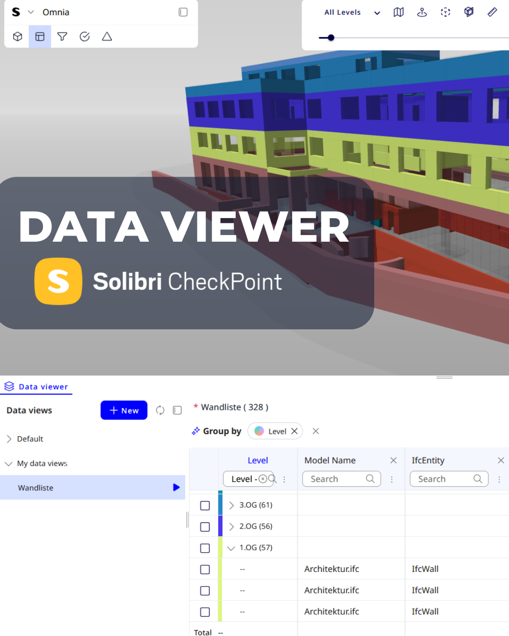Switch to the Data viewer tab
The height and width of the screenshot is (636, 509).
[x=36, y=387]
